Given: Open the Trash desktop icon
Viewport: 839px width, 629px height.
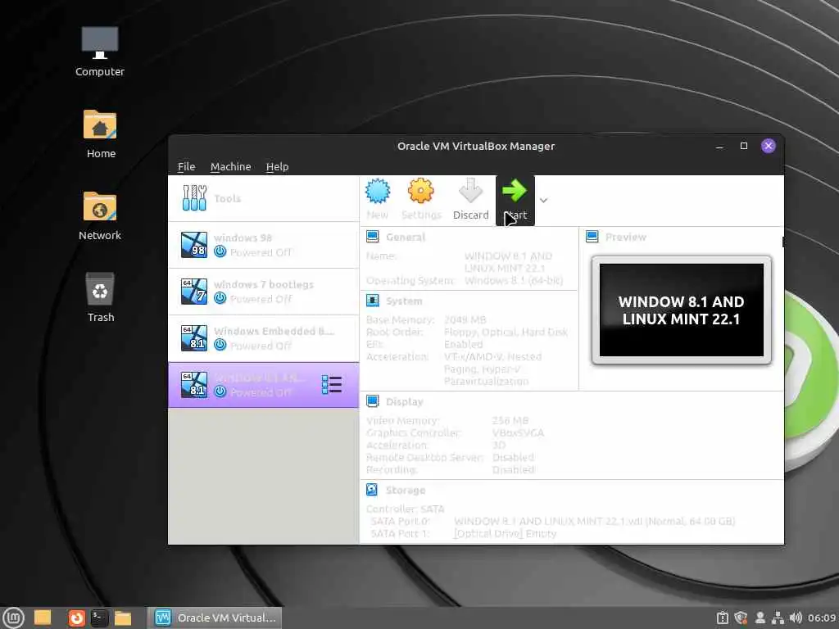Looking at the screenshot, I should coord(100,297).
